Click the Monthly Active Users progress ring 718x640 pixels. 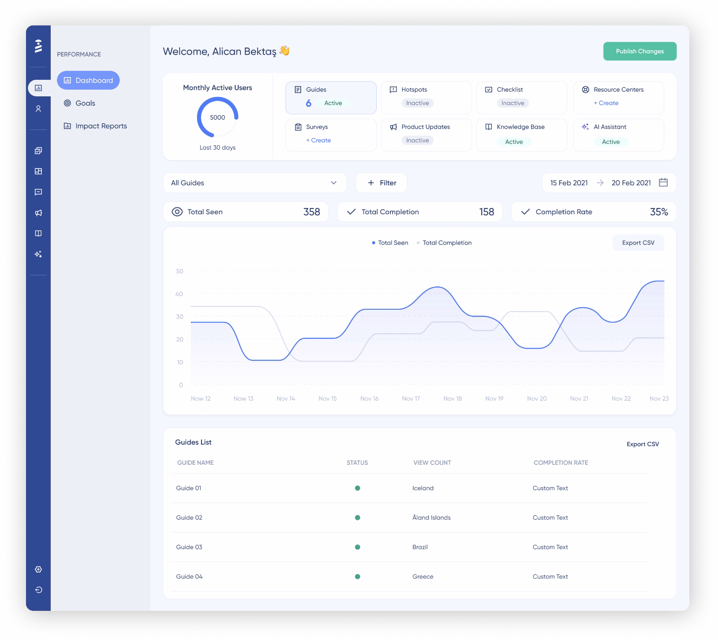pos(217,117)
